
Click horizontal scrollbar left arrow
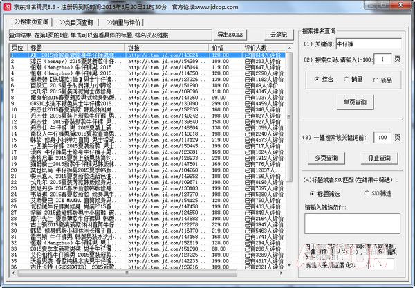[14, 273]
